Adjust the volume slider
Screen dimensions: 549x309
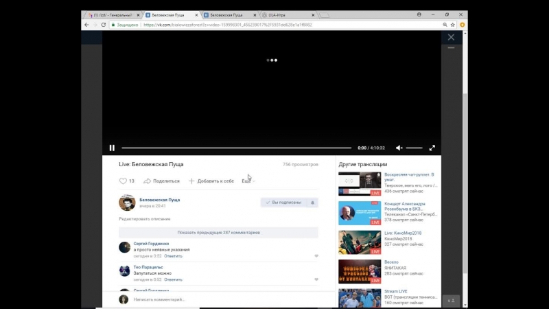[x=414, y=148]
